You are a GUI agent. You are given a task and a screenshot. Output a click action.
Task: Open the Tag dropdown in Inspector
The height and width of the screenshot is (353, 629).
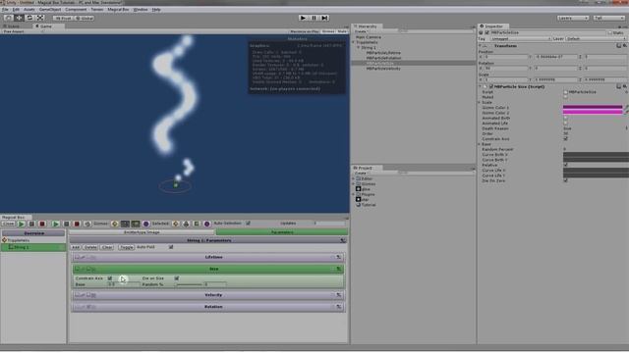pyautogui.click(x=521, y=39)
